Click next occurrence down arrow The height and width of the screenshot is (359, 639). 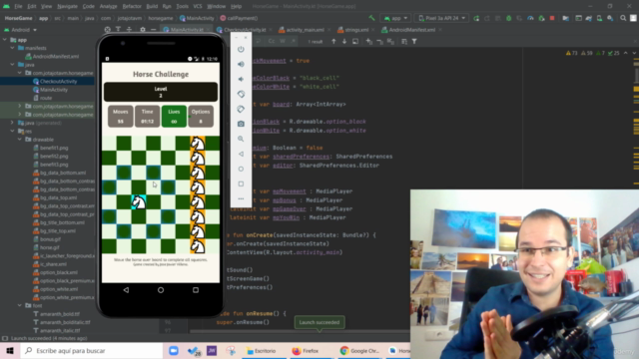344,41
